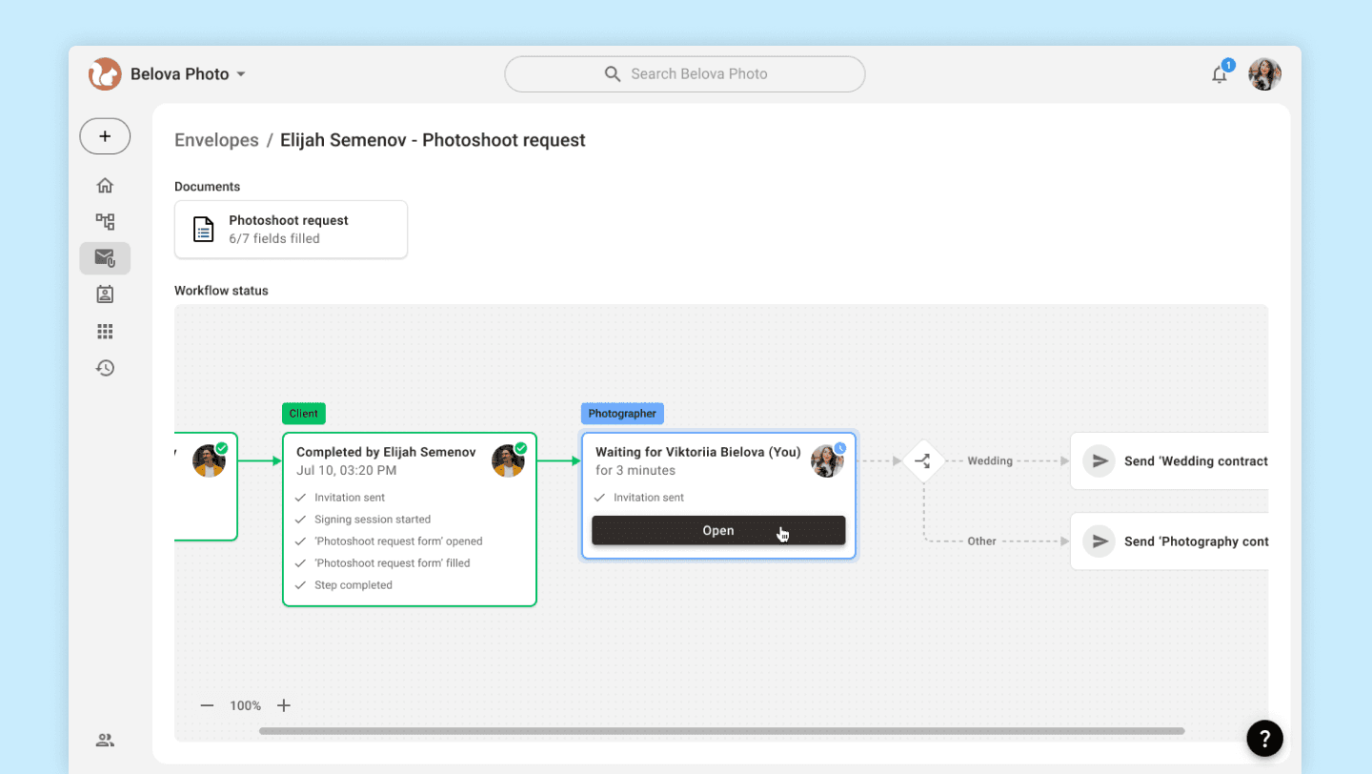
Task: Click Elijah Semenov's avatar in the Completed step
Action: click(x=508, y=461)
